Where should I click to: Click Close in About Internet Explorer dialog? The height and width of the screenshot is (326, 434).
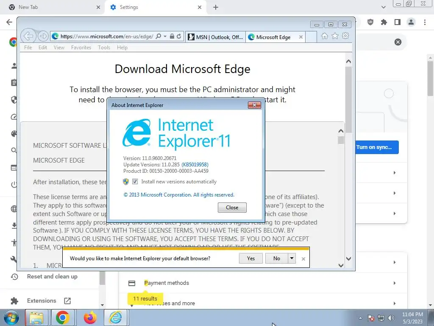click(232, 207)
